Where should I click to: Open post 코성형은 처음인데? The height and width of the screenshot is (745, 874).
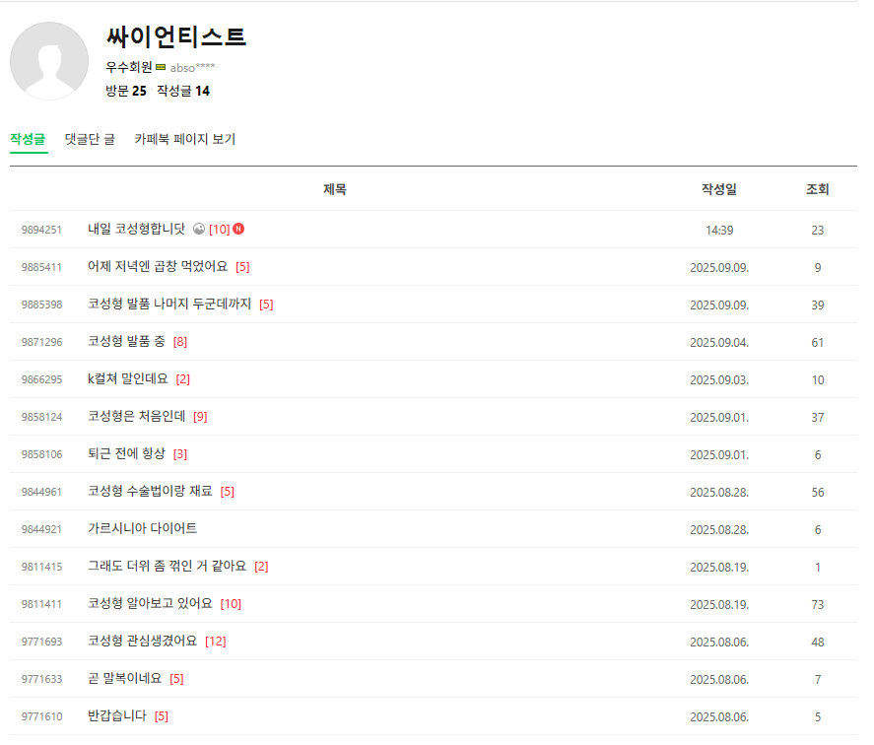[137, 416]
